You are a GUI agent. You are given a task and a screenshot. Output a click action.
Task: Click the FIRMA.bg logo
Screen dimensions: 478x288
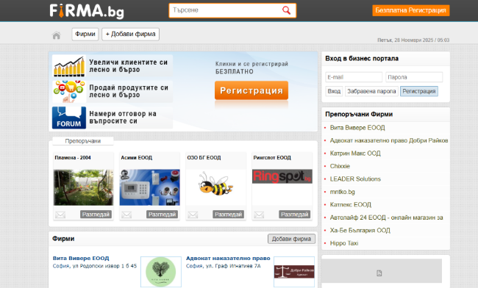(x=87, y=11)
